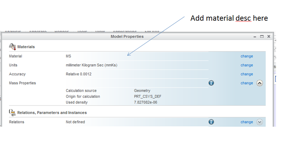Click the Used density label

(77, 103)
